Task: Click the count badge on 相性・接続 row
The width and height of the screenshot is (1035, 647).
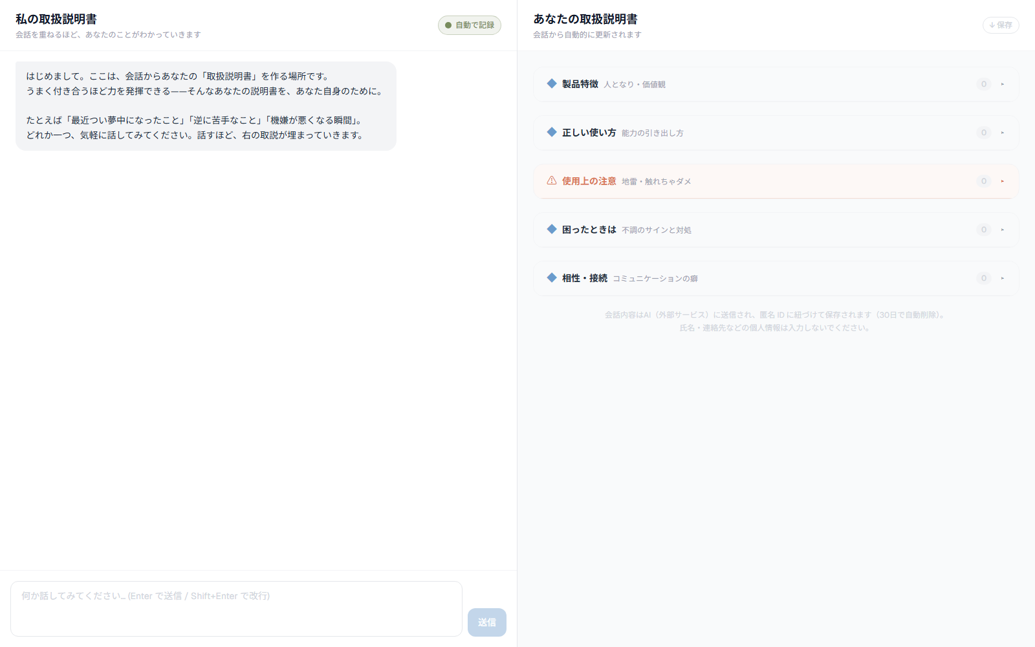Action: click(984, 278)
